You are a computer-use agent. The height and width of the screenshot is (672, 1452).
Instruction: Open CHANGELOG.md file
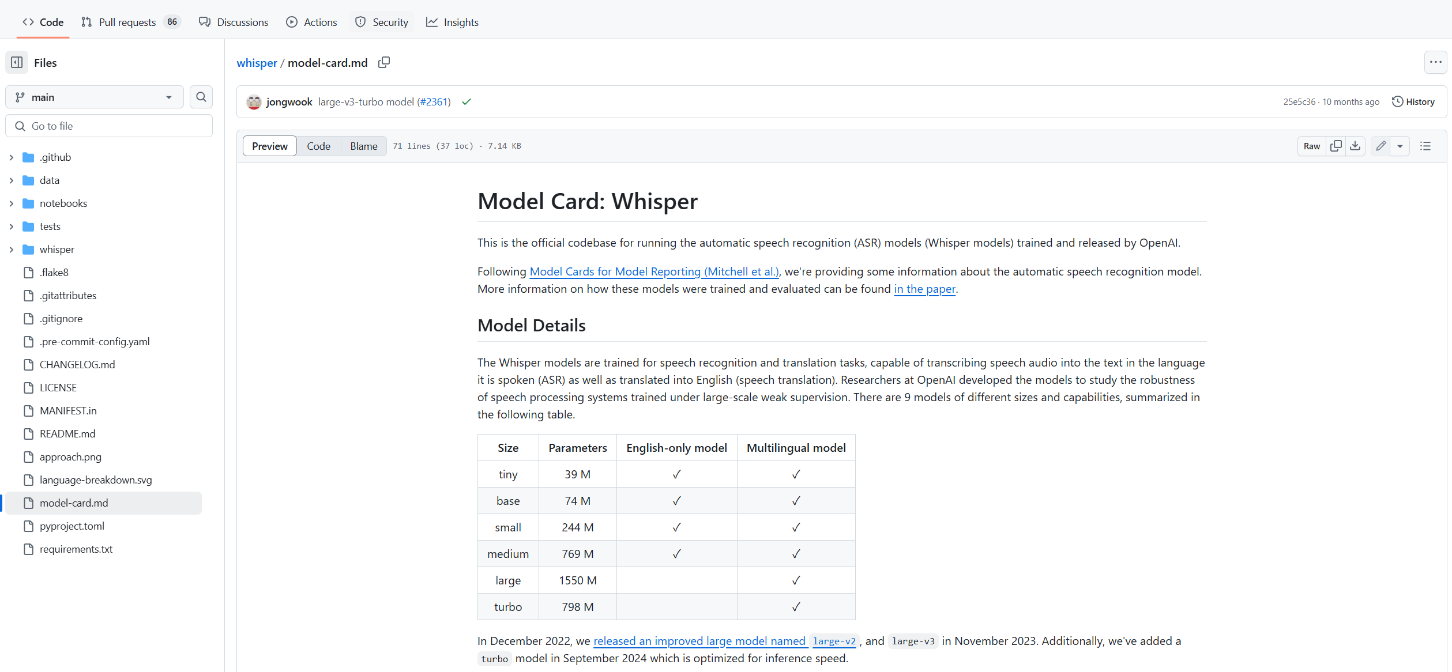pos(77,365)
